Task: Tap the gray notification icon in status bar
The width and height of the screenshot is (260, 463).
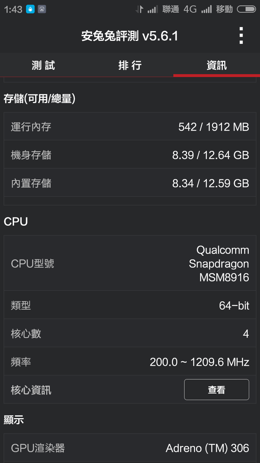Action: pos(42,9)
